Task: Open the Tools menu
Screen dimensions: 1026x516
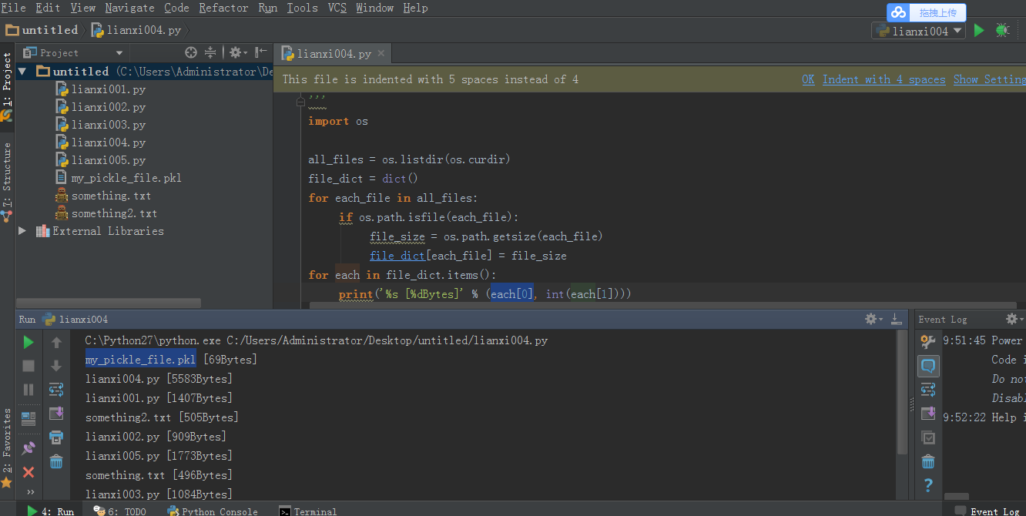Action: click(x=302, y=8)
